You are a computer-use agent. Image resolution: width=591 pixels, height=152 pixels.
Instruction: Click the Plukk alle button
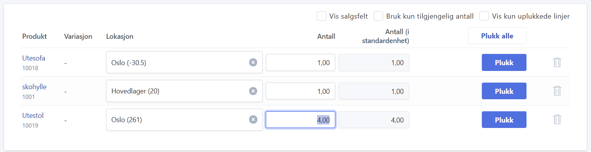pyautogui.click(x=497, y=36)
